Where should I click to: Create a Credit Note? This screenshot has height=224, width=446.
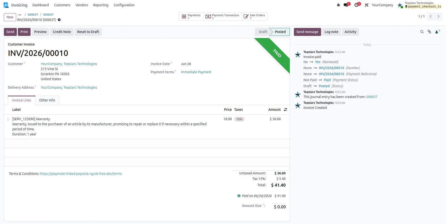[62, 32]
